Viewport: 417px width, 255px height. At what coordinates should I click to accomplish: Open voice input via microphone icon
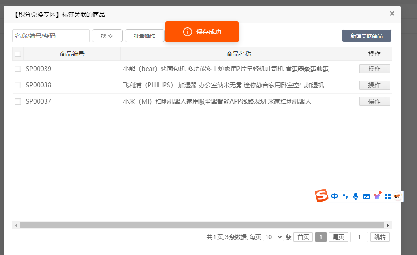356,196
